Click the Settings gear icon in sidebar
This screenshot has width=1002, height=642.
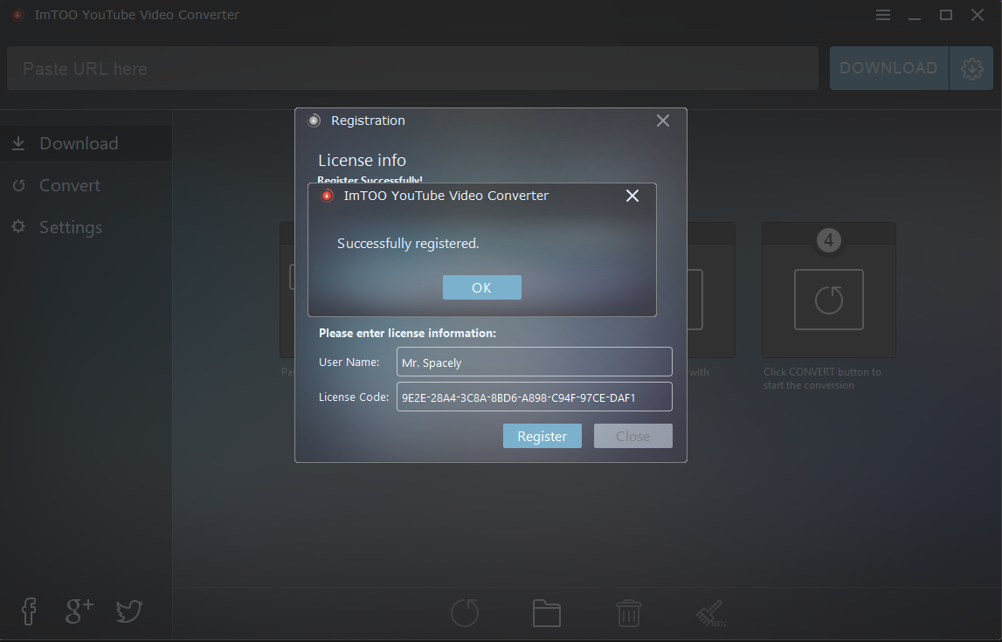tap(18, 227)
